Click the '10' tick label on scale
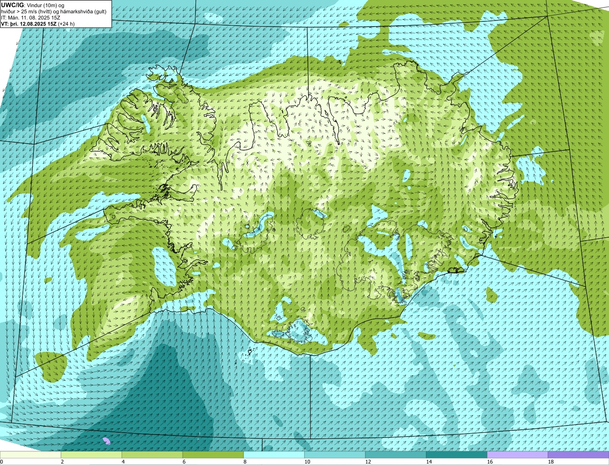The image size is (609, 465). coord(307,462)
